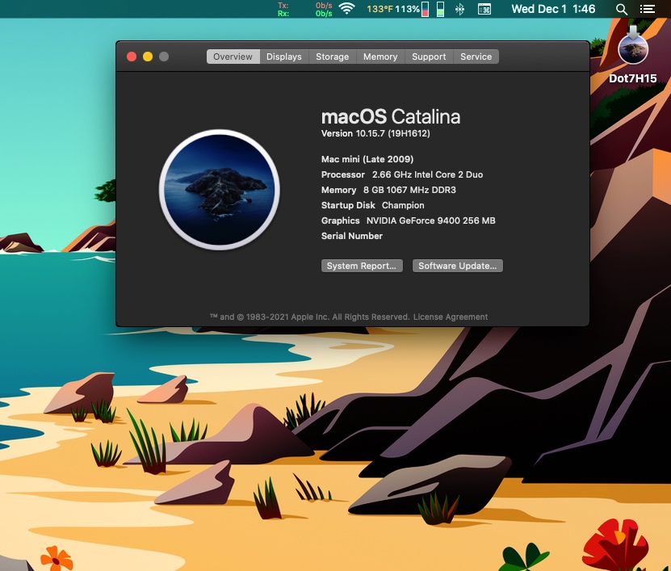Switch to the Memory tab

380,57
